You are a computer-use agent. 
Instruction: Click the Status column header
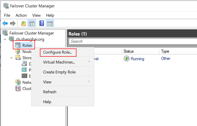[x=128, y=51]
